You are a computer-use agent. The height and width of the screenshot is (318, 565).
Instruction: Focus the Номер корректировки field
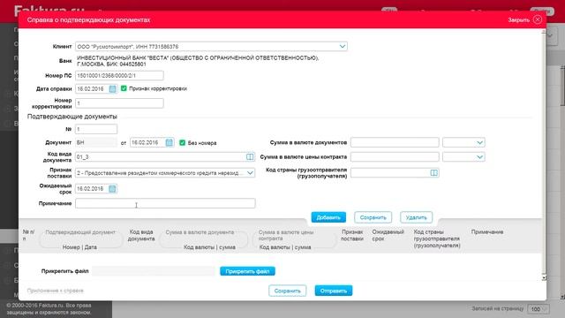pos(119,103)
